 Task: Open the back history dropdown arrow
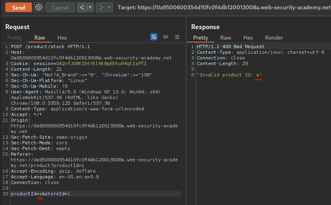click(90, 8)
